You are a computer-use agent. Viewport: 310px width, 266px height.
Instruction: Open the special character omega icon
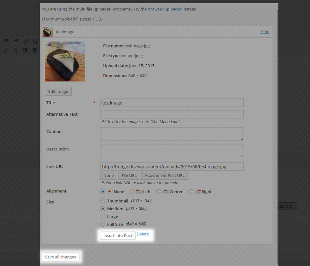click(x=15, y=50)
